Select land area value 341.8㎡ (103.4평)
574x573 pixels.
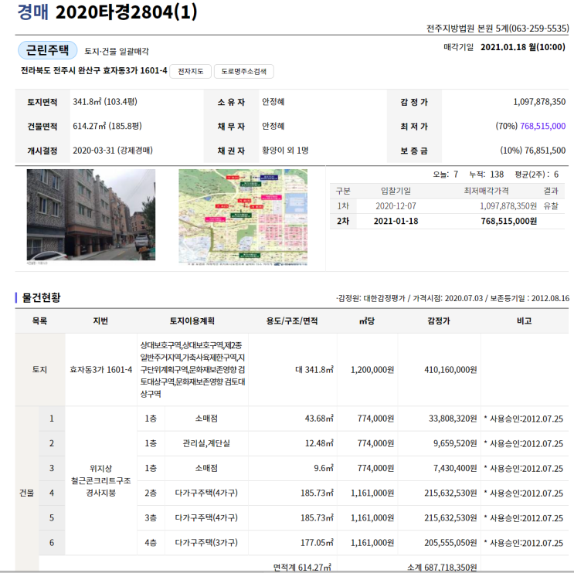pos(105,102)
